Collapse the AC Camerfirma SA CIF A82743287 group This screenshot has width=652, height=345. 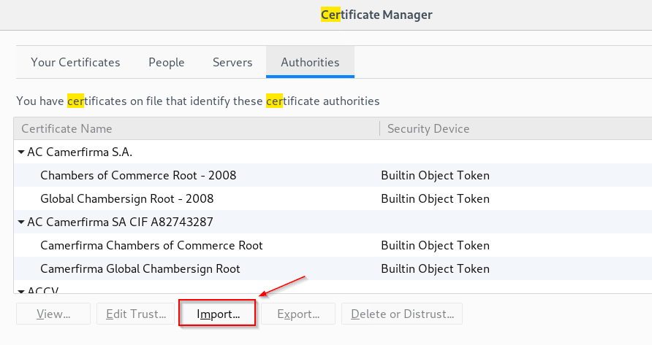pyautogui.click(x=21, y=222)
